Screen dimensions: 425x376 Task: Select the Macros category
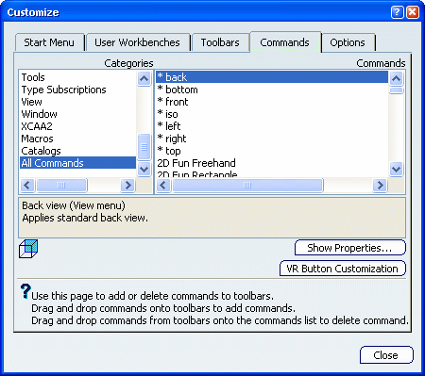77,139
